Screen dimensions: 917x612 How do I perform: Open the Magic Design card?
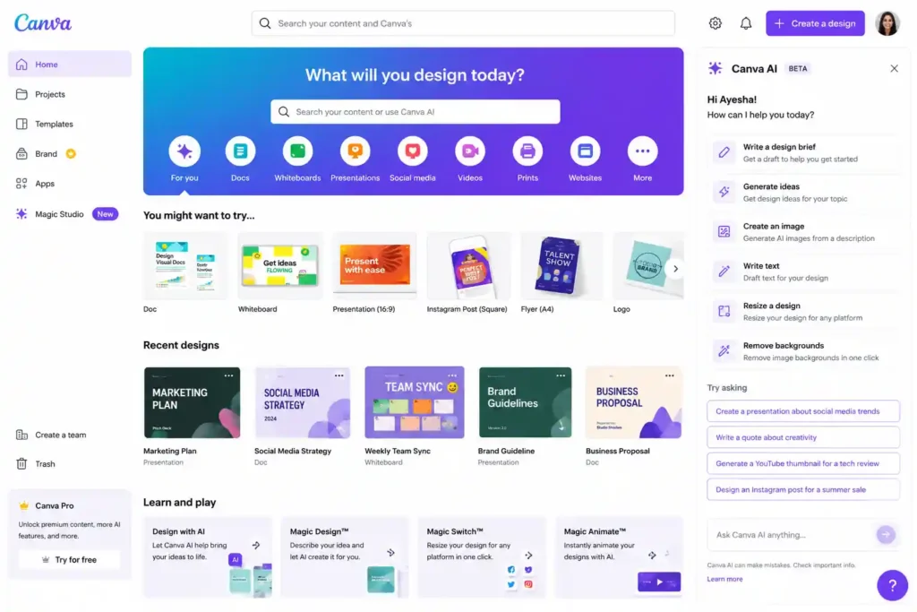pyautogui.click(x=345, y=557)
